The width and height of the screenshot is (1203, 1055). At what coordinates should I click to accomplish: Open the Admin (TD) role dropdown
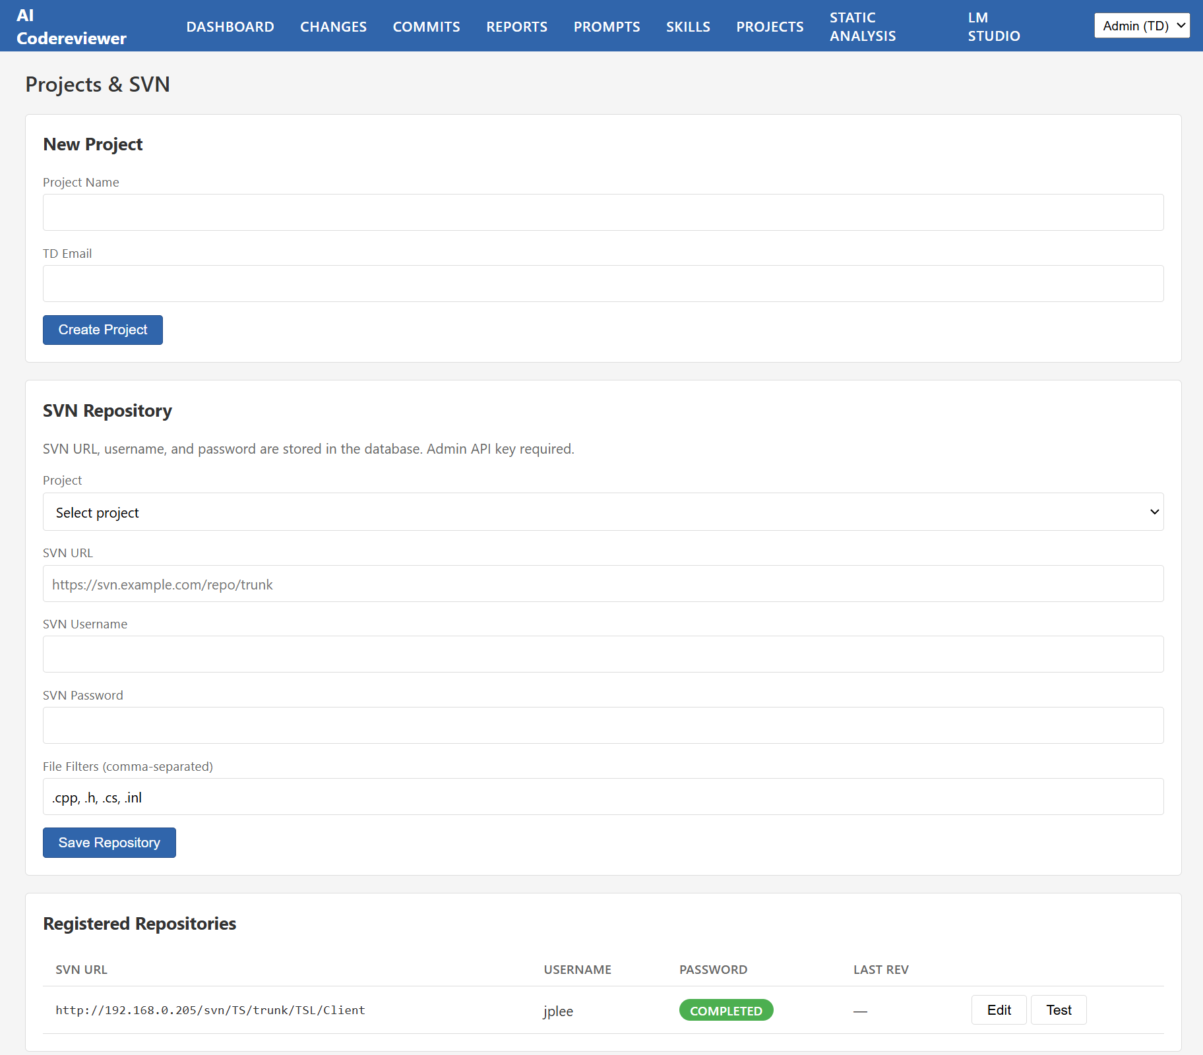(1142, 26)
